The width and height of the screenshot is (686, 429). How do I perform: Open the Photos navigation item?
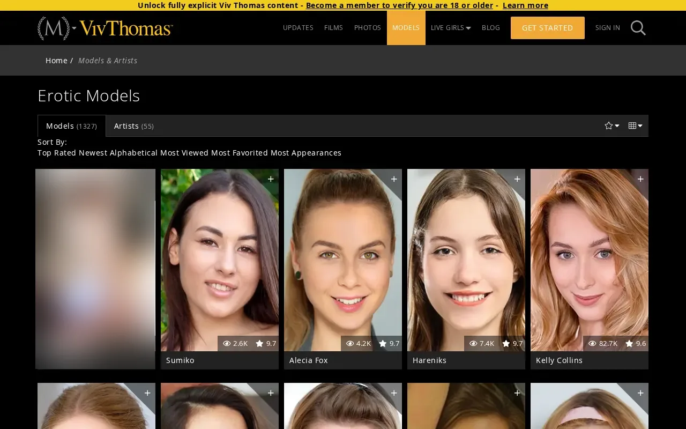[368, 28]
